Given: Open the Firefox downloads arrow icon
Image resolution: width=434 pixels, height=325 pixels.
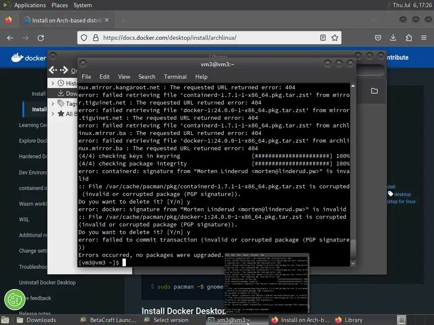Looking at the screenshot, I should 393,38.
